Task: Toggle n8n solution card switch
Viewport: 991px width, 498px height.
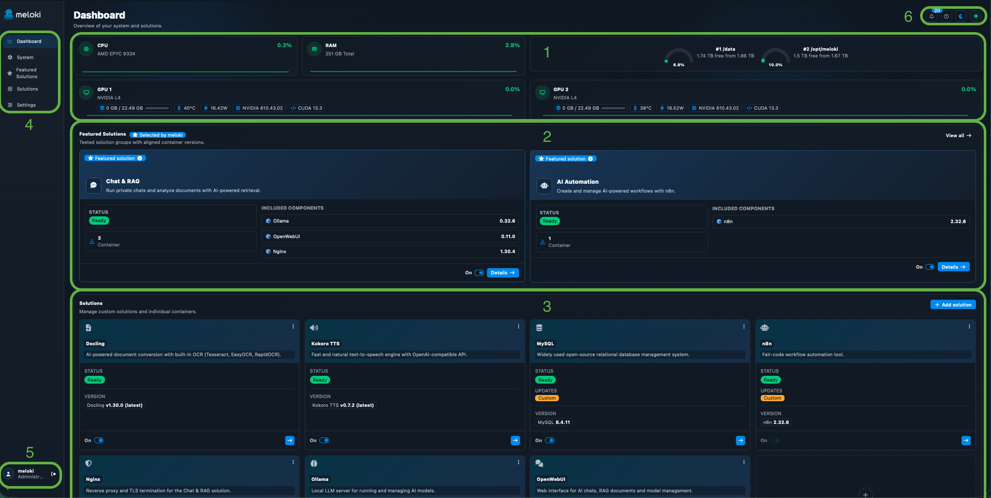Action: tap(775, 441)
